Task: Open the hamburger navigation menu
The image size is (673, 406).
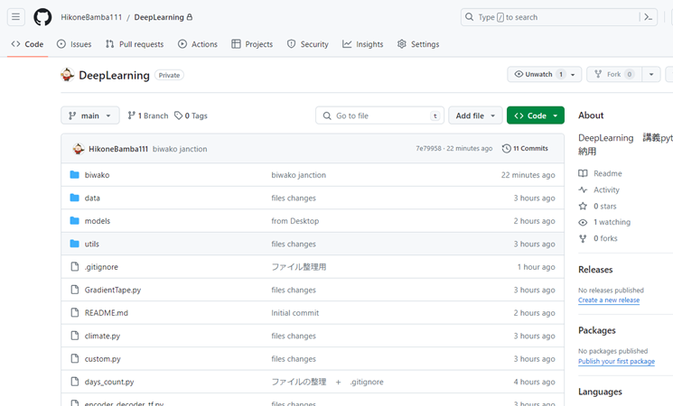Action: pyautogui.click(x=15, y=17)
